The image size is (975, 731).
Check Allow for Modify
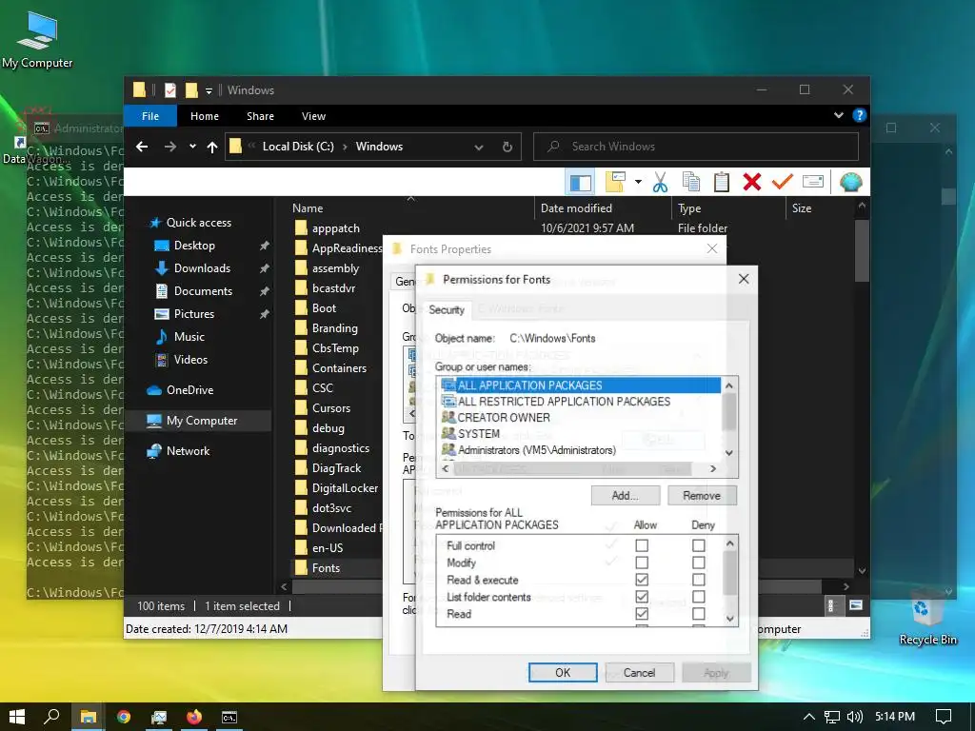pos(642,563)
